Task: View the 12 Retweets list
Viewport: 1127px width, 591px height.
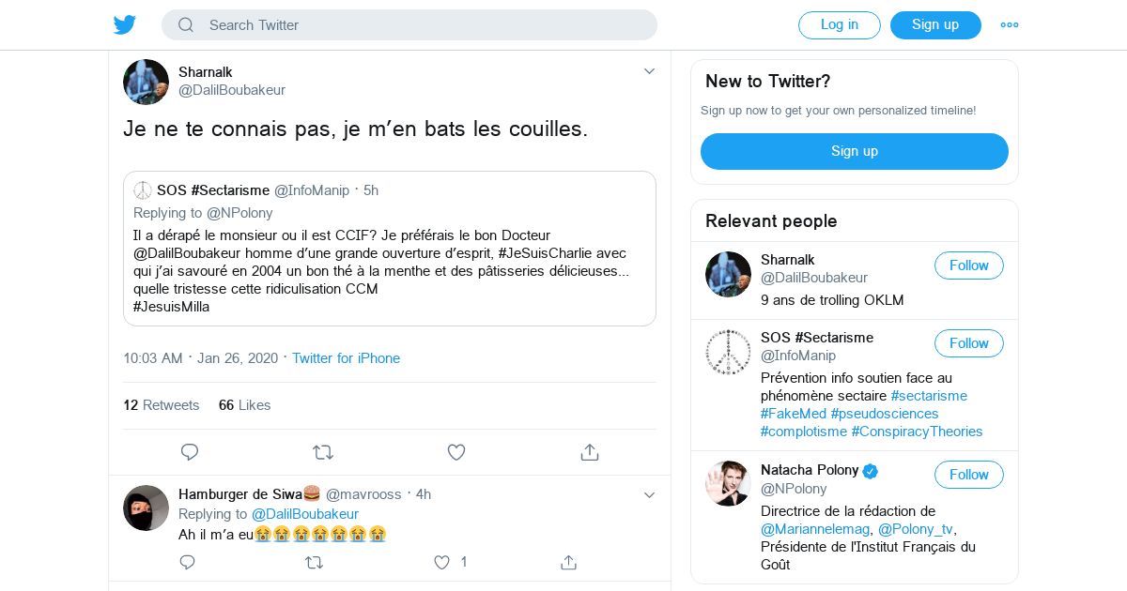Action: pos(162,405)
